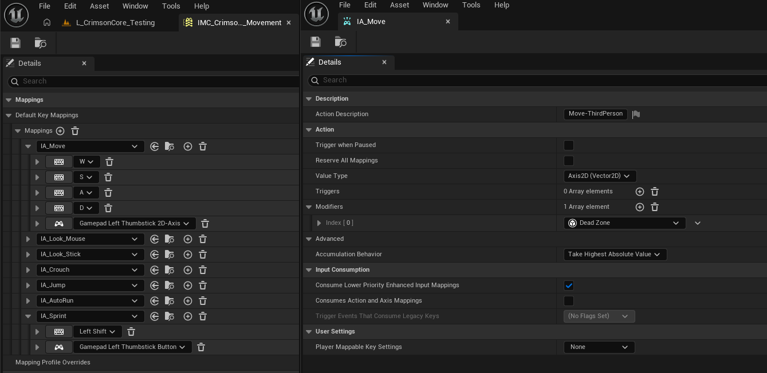The width and height of the screenshot is (767, 373).
Task: Use selected asset for IA_Move mapping
Action: 155,146
